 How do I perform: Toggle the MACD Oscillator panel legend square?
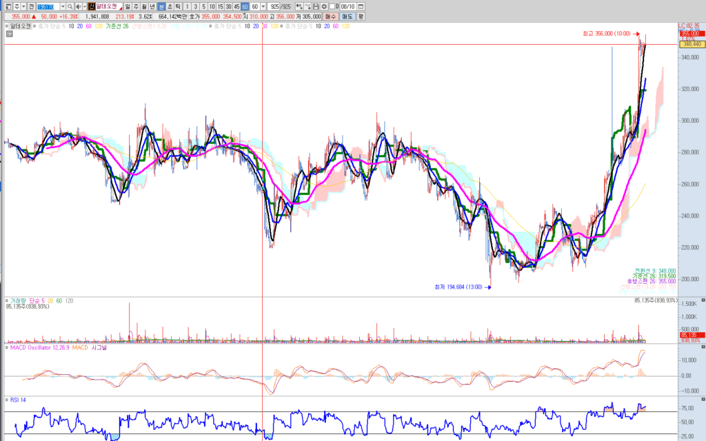tap(7, 348)
